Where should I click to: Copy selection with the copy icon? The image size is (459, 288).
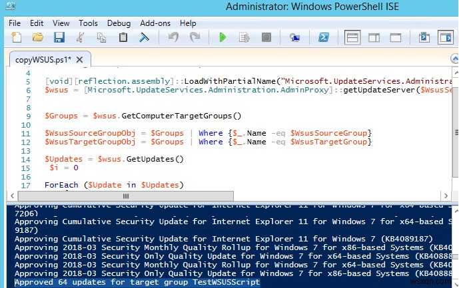click(x=101, y=37)
